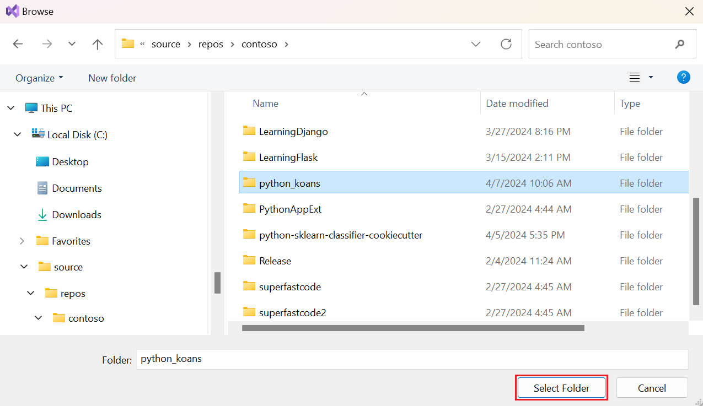Select repos in the breadcrumb path
The height and width of the screenshot is (406, 703).
point(211,44)
